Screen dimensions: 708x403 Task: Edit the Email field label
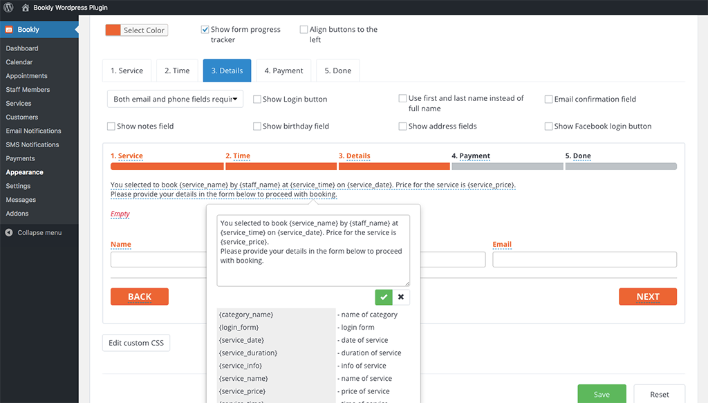coord(502,244)
